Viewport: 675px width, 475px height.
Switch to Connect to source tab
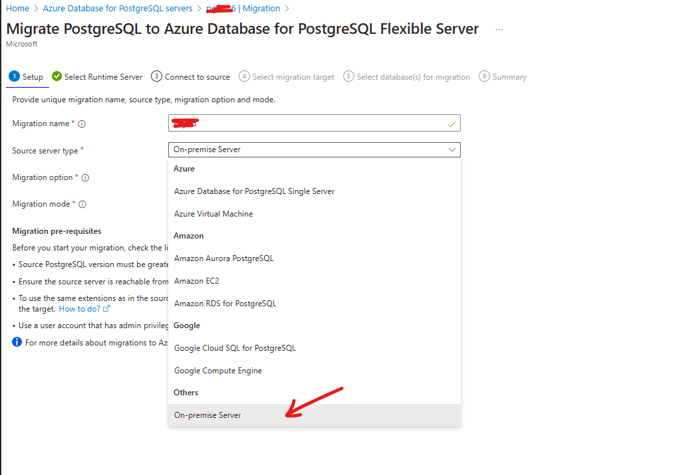[190, 77]
